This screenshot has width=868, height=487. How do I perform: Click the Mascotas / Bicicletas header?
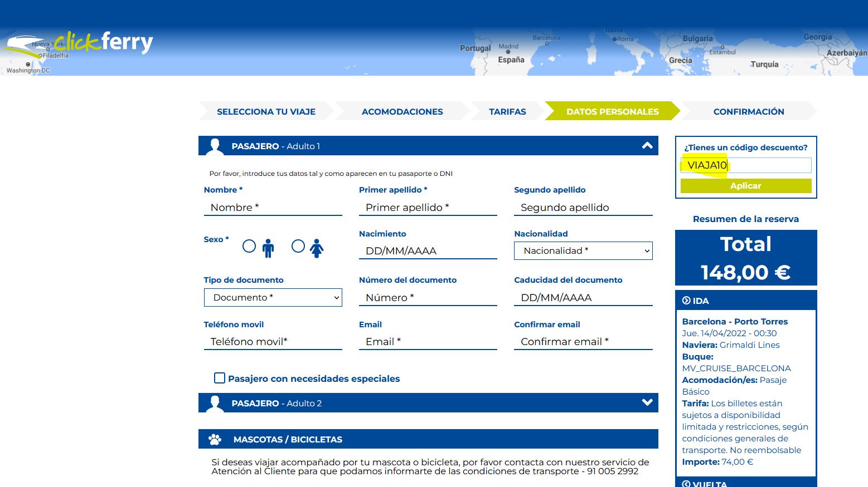point(428,439)
